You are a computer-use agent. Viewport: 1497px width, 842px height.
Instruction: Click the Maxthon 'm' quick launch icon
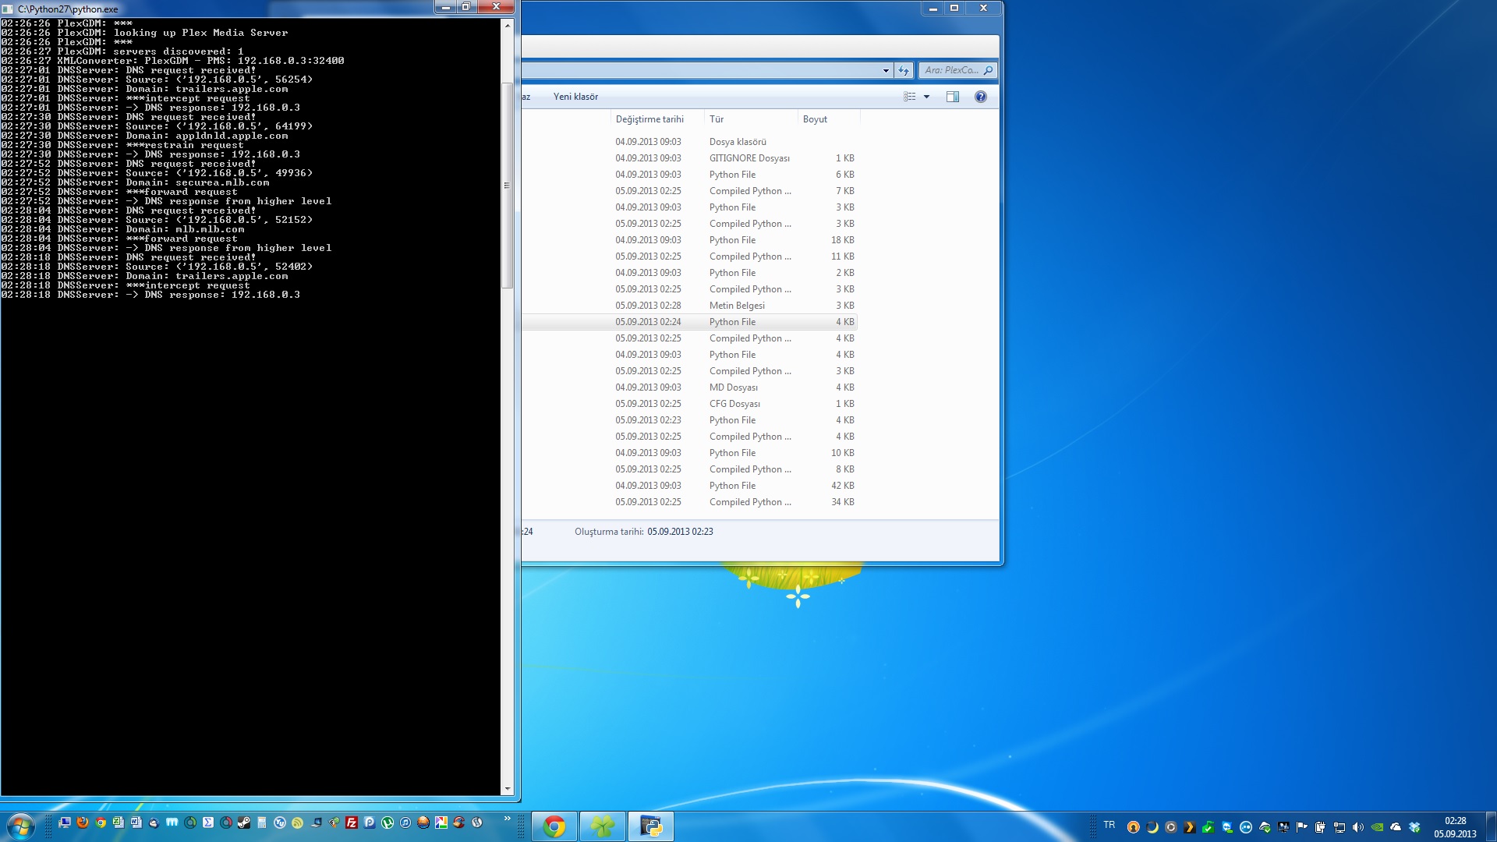(x=172, y=823)
